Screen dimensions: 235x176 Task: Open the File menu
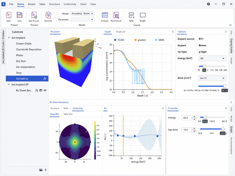click(x=11, y=4)
